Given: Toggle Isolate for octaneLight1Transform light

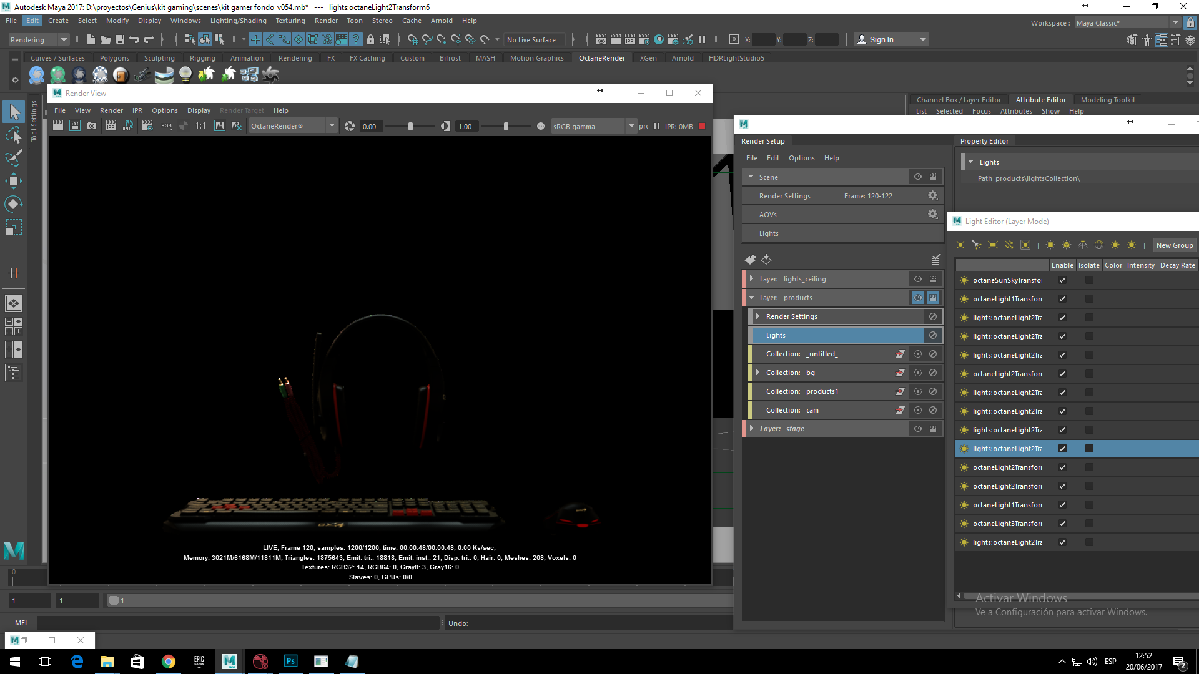Looking at the screenshot, I should pyautogui.click(x=1089, y=299).
